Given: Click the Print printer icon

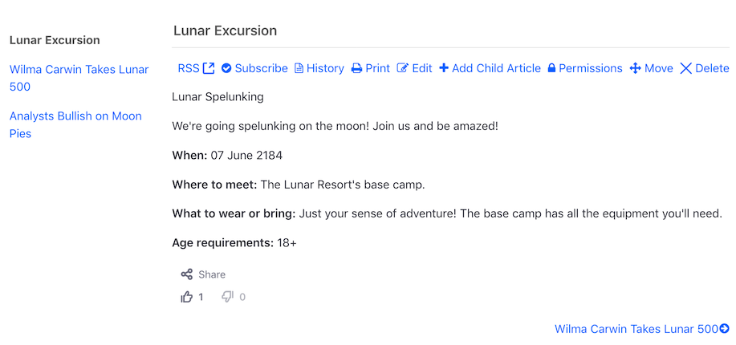Looking at the screenshot, I should (356, 68).
